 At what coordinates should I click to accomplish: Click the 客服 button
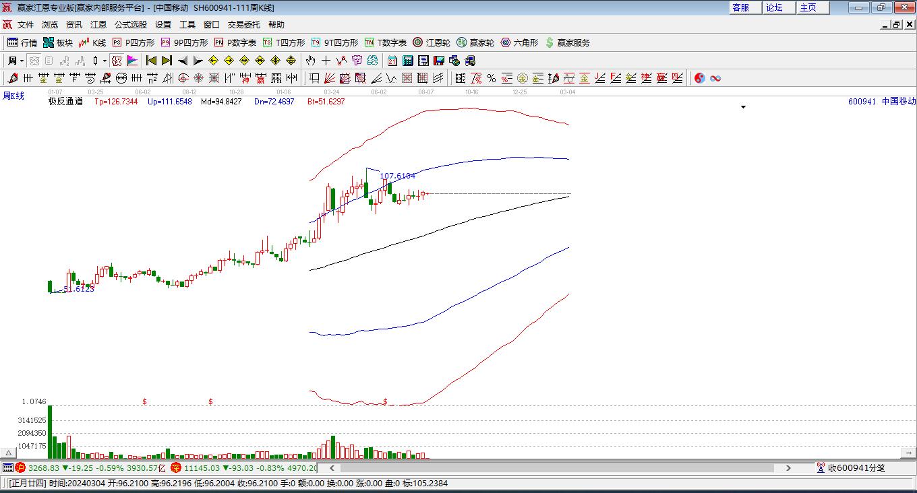(746, 7)
